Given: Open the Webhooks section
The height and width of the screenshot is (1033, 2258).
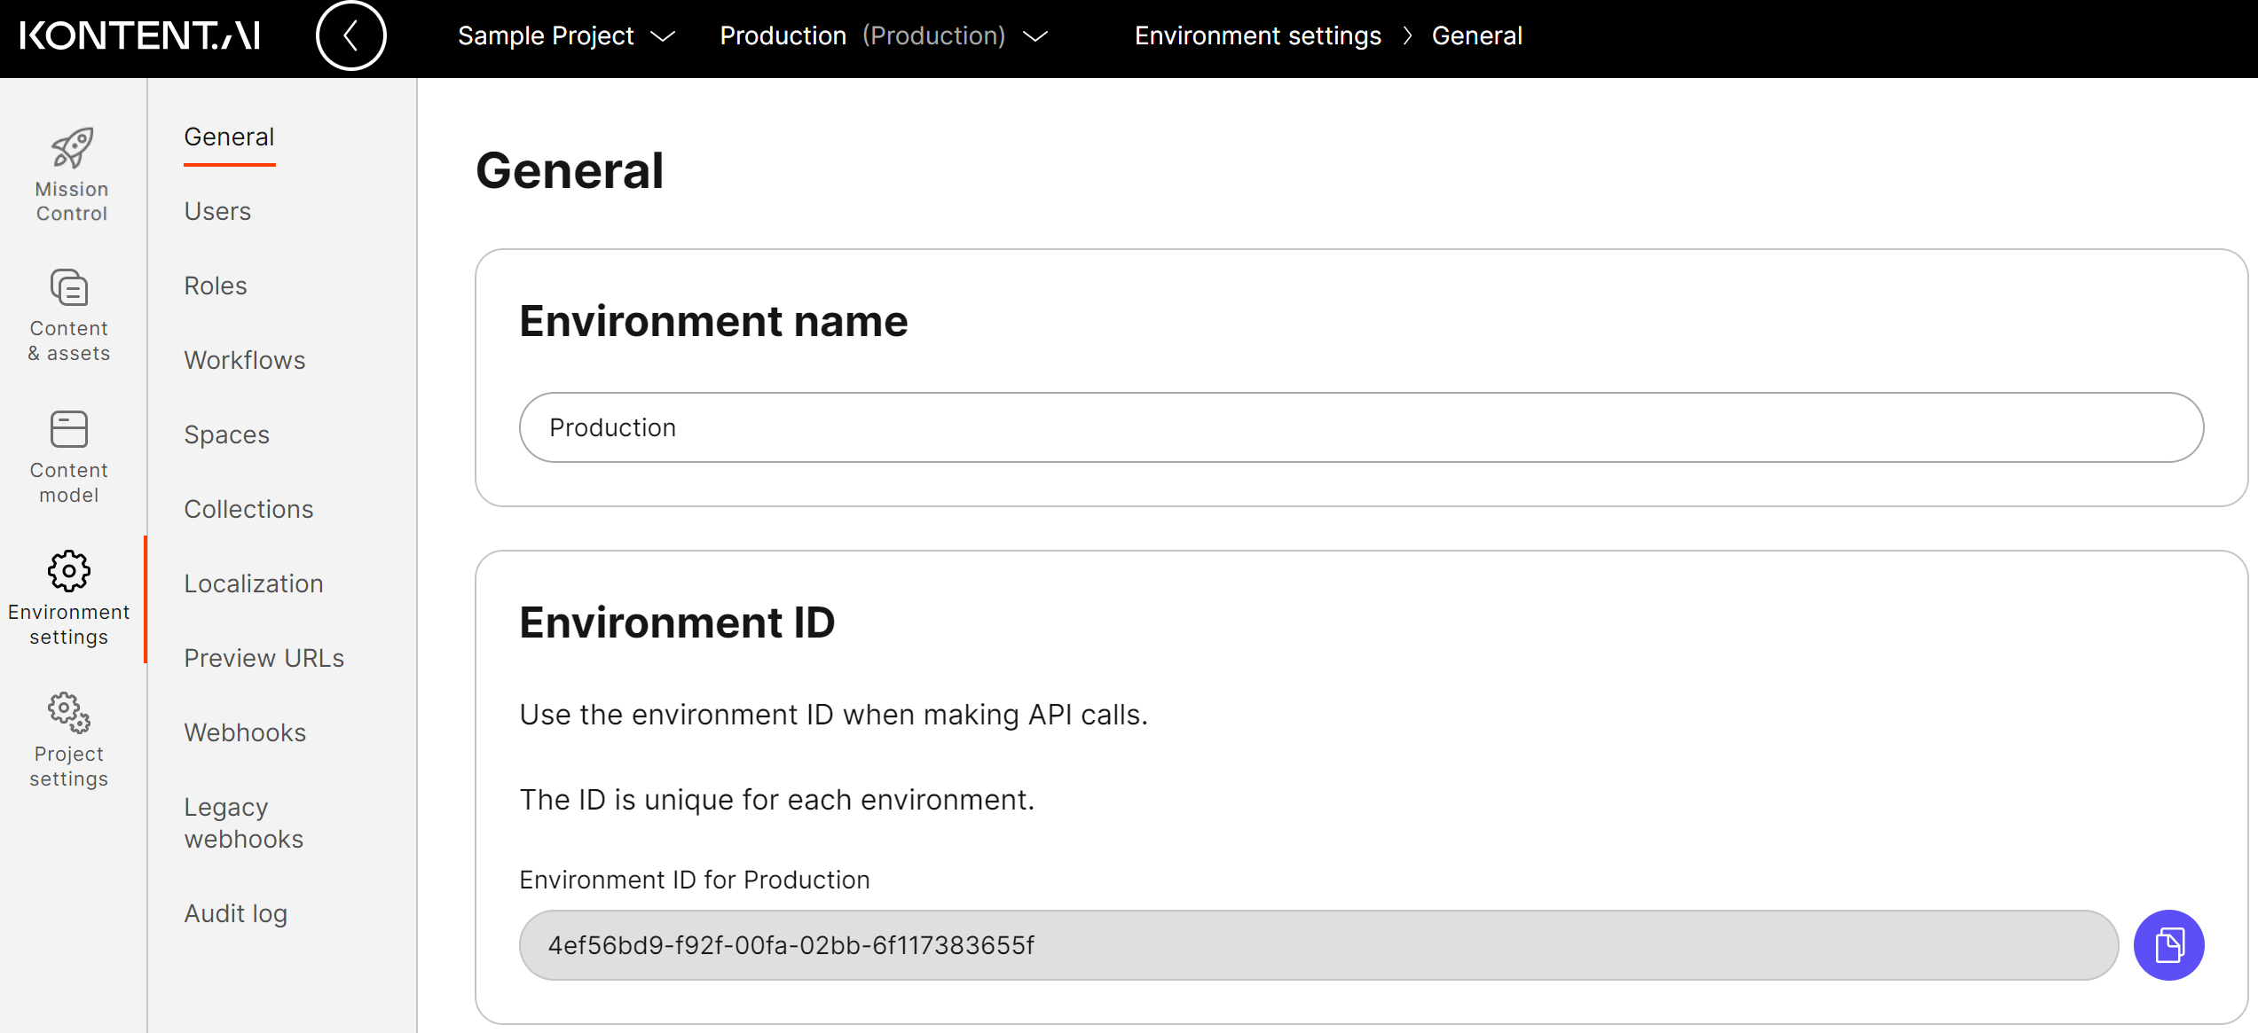Looking at the screenshot, I should pos(245,732).
